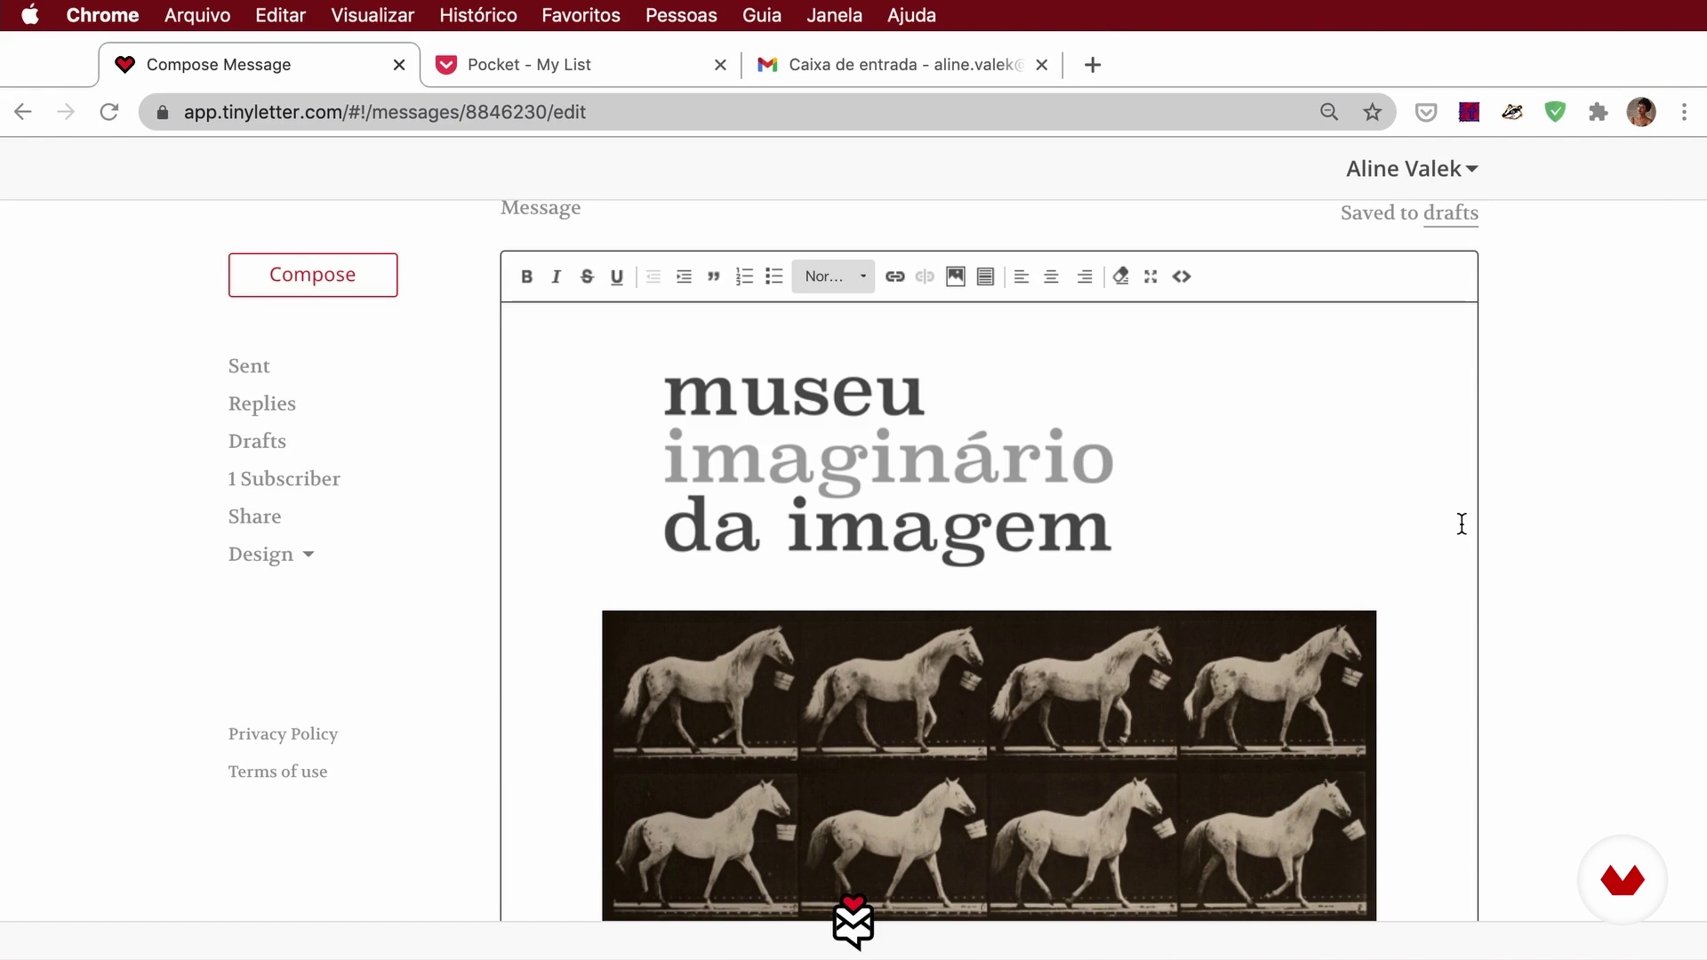Expand the Design menu
The image size is (1707, 960).
click(271, 555)
